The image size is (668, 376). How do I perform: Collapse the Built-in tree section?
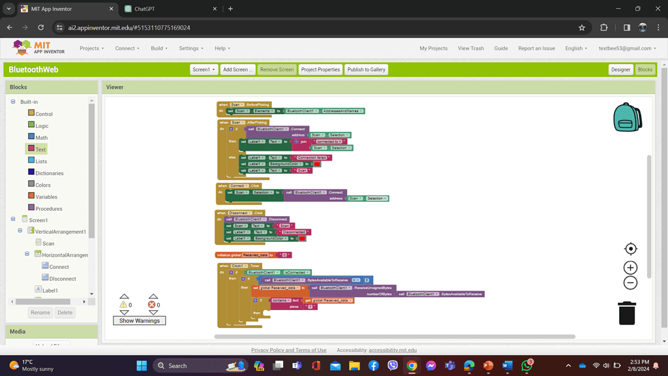click(13, 102)
